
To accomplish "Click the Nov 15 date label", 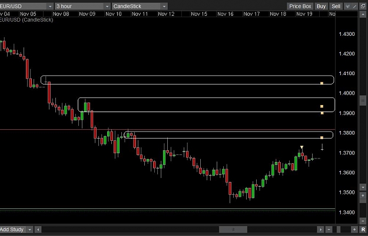I will [199, 14].
